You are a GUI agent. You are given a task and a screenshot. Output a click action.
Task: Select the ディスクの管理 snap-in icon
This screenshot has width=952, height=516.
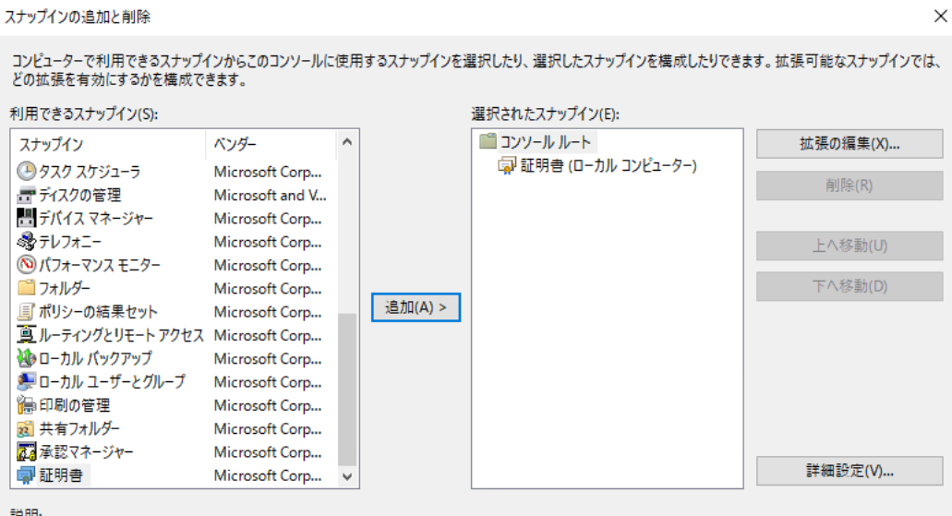pos(27,195)
